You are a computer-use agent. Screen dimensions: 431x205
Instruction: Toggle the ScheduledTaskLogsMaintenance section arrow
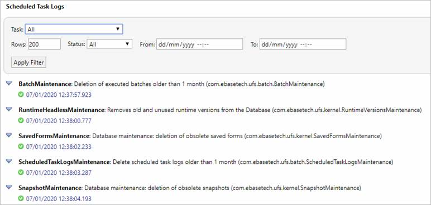coord(9,161)
